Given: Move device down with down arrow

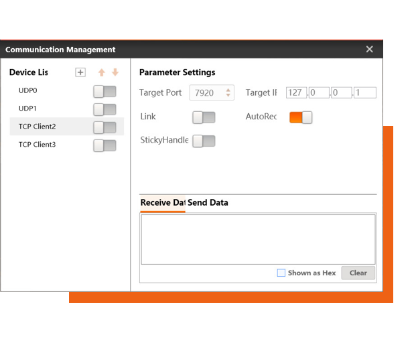Looking at the screenshot, I should pos(115,72).
